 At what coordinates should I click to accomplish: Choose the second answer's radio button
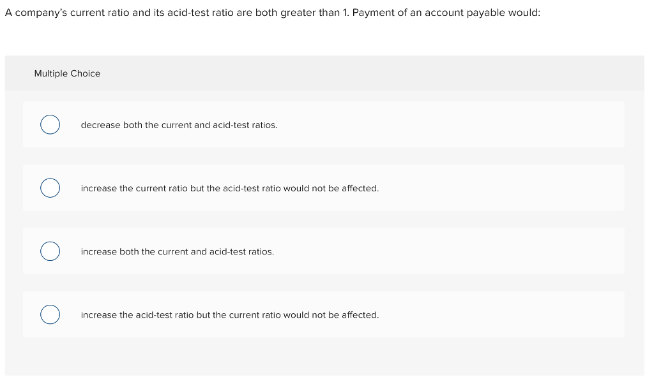(x=50, y=187)
